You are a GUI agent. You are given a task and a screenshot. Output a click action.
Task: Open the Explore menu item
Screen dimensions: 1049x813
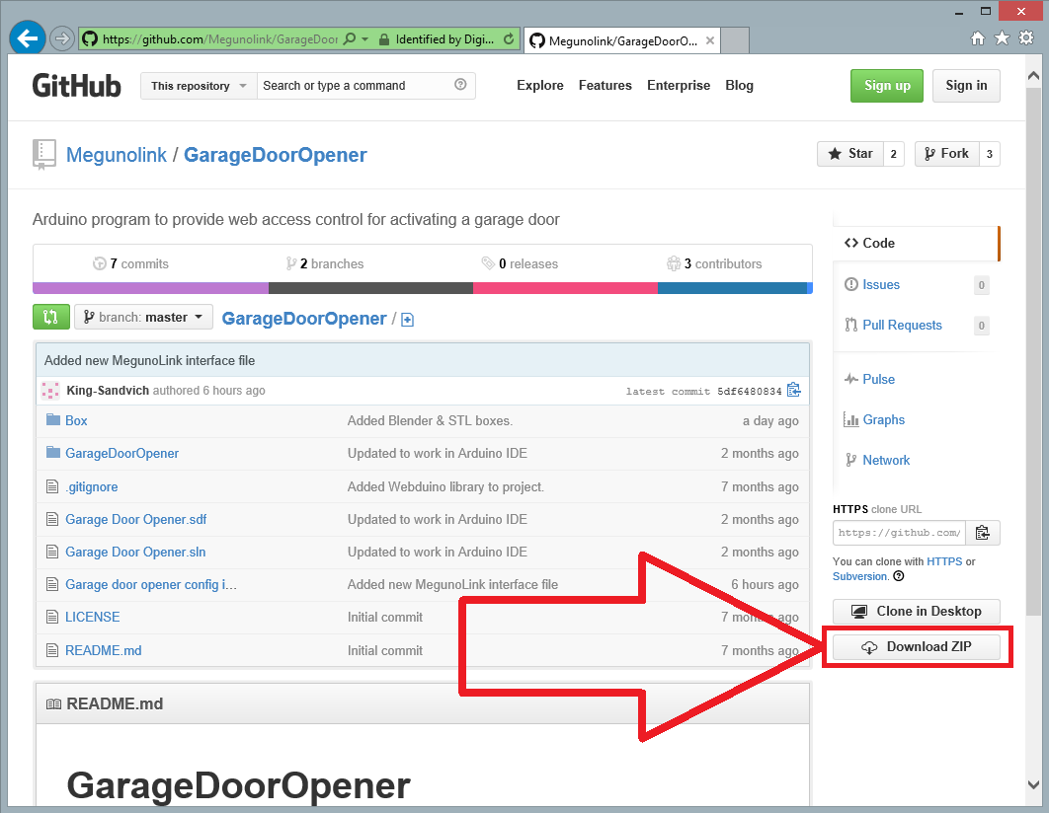(540, 86)
